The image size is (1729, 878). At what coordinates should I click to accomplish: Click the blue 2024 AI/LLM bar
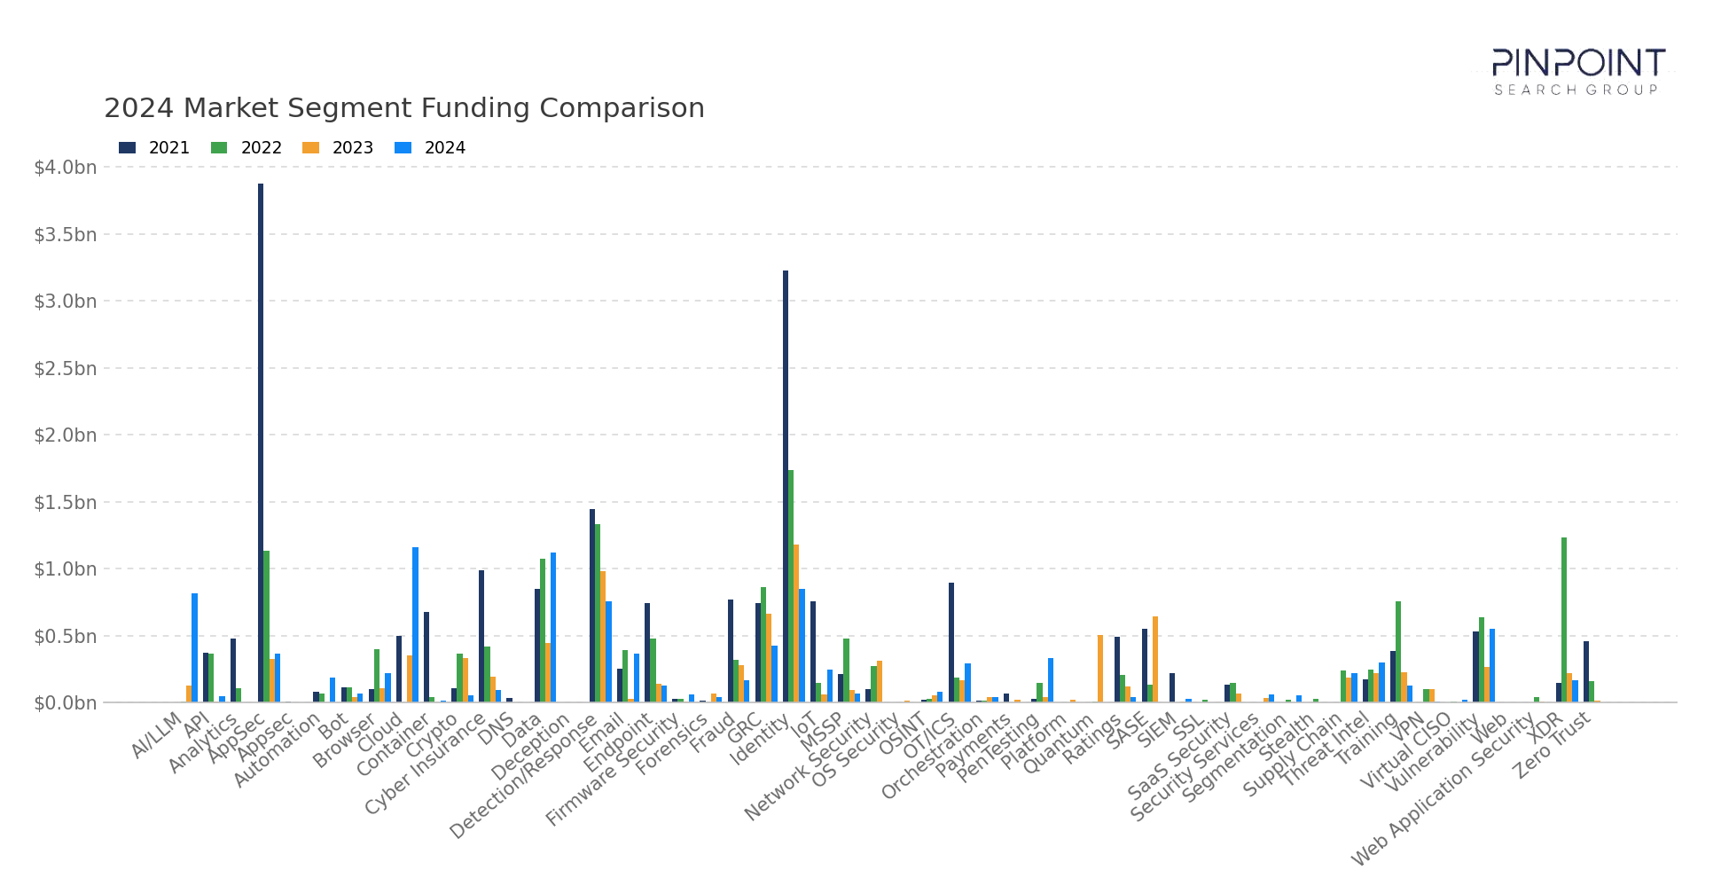pyautogui.click(x=194, y=647)
